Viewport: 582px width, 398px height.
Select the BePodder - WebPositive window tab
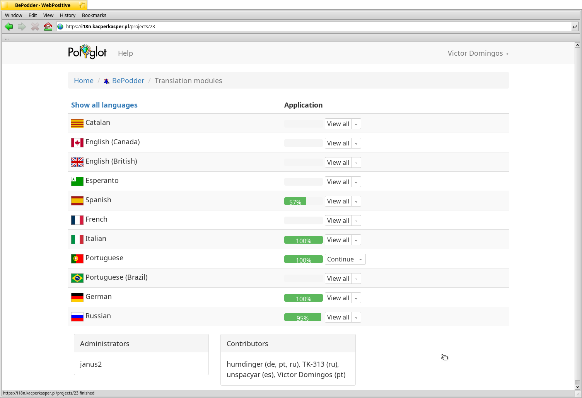point(44,5)
